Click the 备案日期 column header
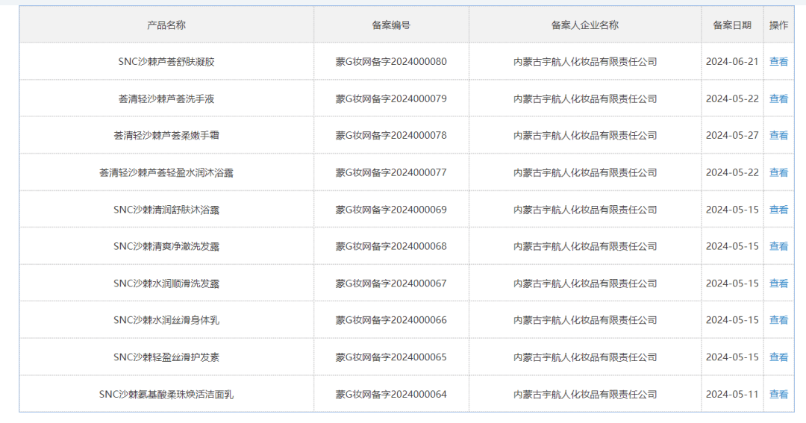Viewport: 806px width, 423px height. tap(732, 25)
